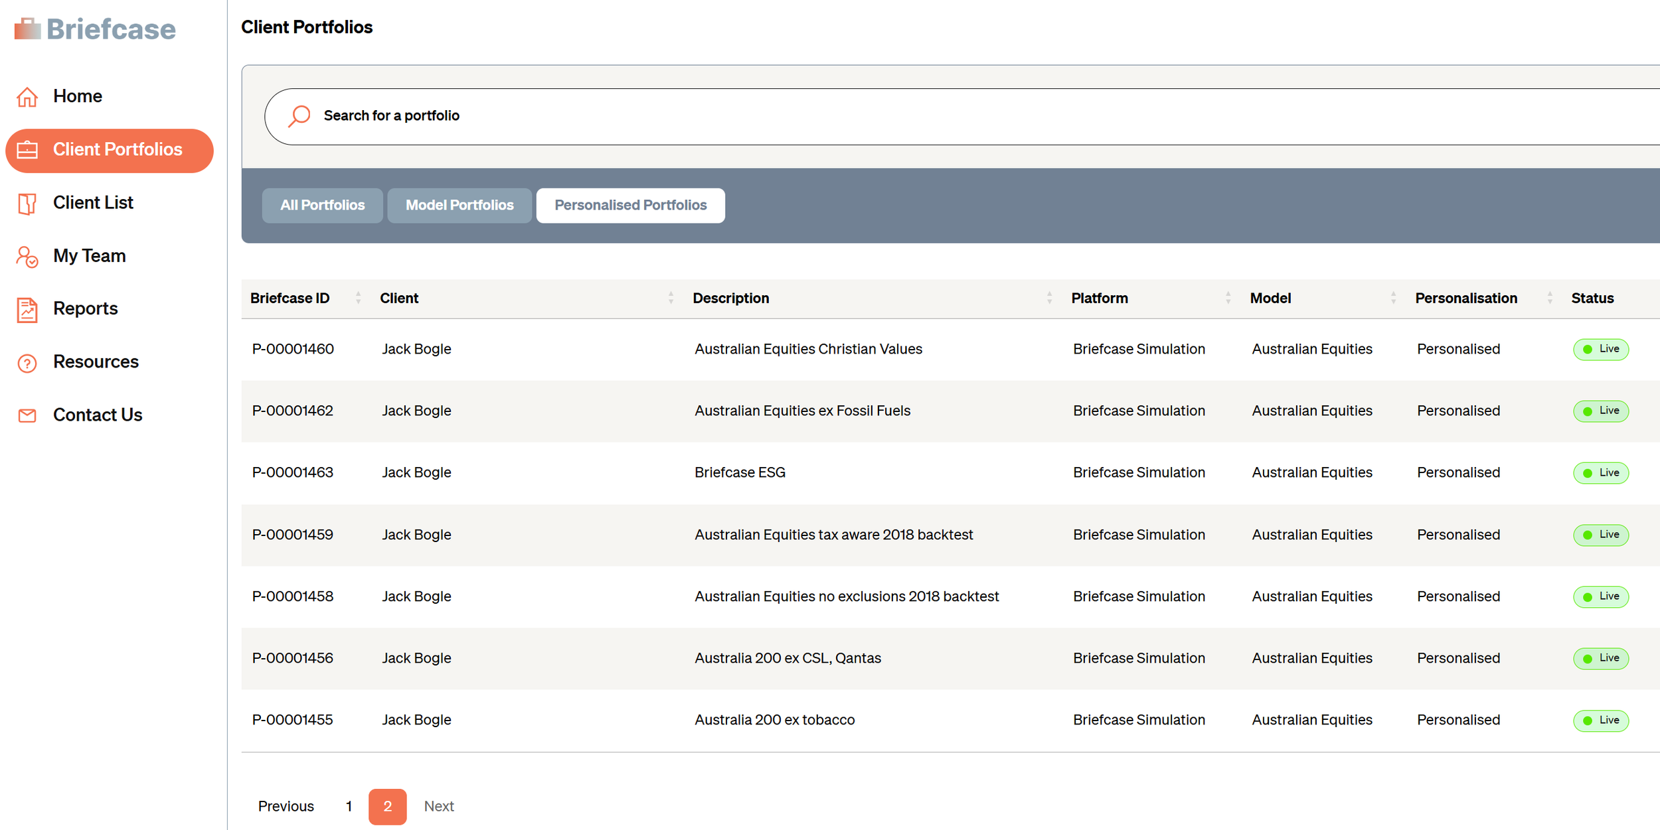The image size is (1660, 830).
Task: Click Australian Equities Christian Values description
Action: 808,349
